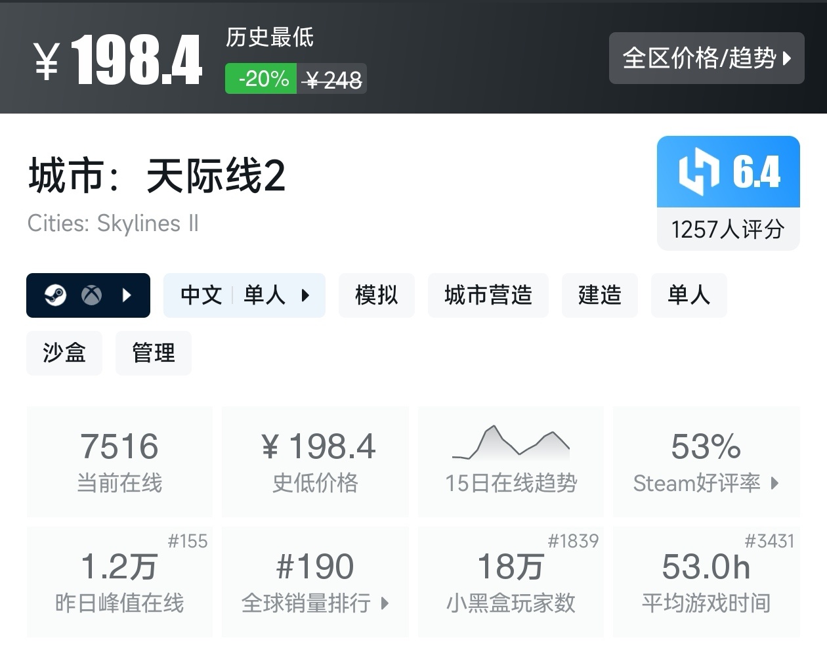Click the Xbox platform icon
The image size is (827, 646).
92,295
